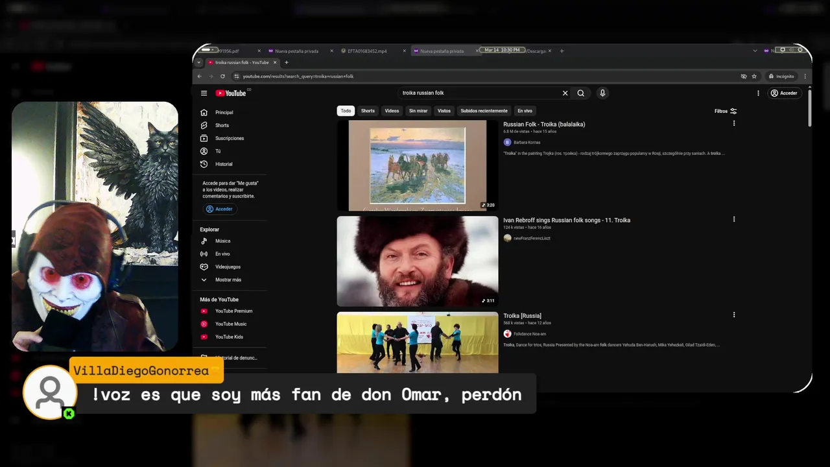Open the Russian Folk Troika balalaika thumbnail
The width and height of the screenshot is (830, 467).
(418, 165)
